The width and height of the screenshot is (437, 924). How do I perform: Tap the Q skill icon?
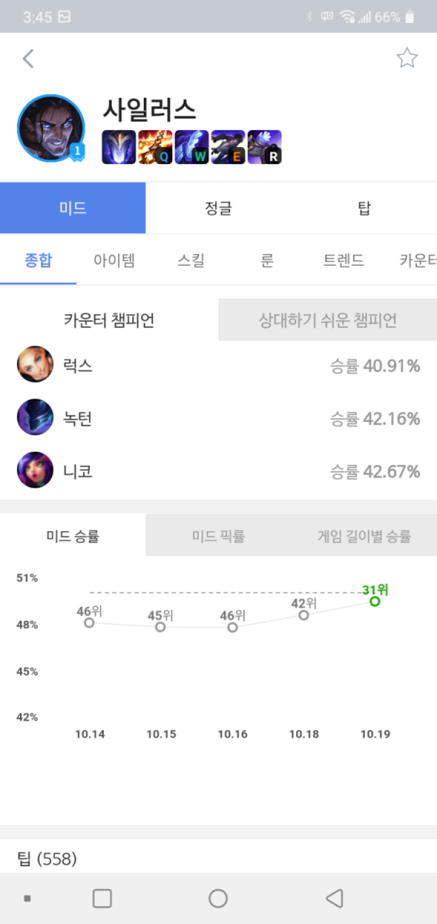pos(155,147)
